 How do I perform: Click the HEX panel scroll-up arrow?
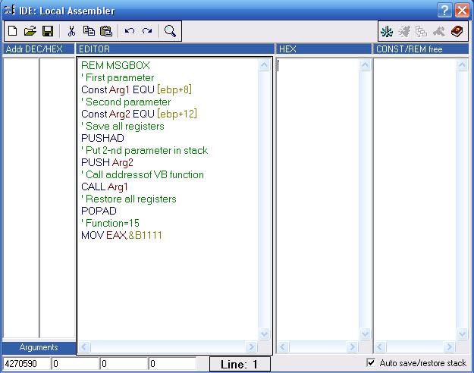[366, 65]
